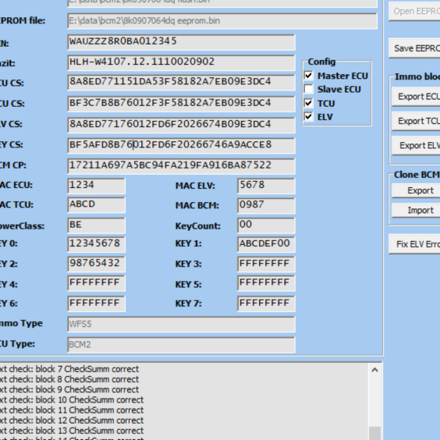Click the ECU Type field BCM2
The image size is (440, 440).
(x=181, y=345)
